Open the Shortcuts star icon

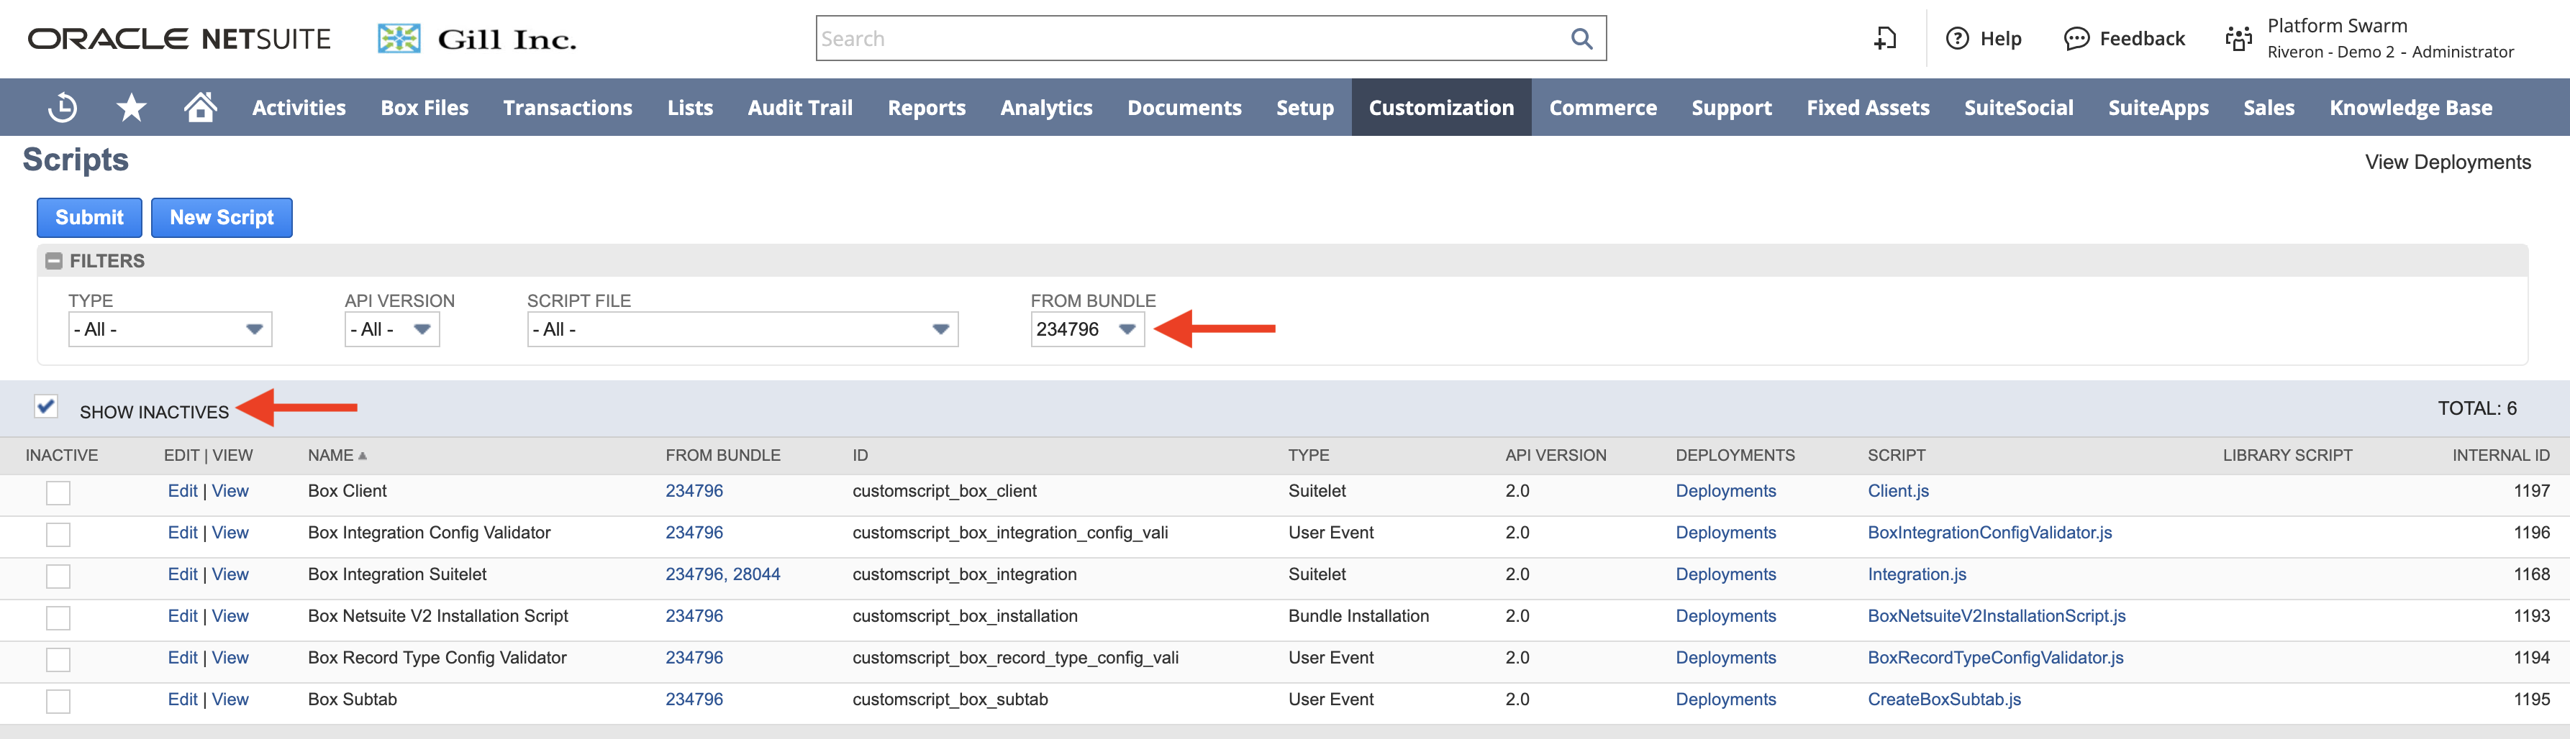tap(131, 108)
